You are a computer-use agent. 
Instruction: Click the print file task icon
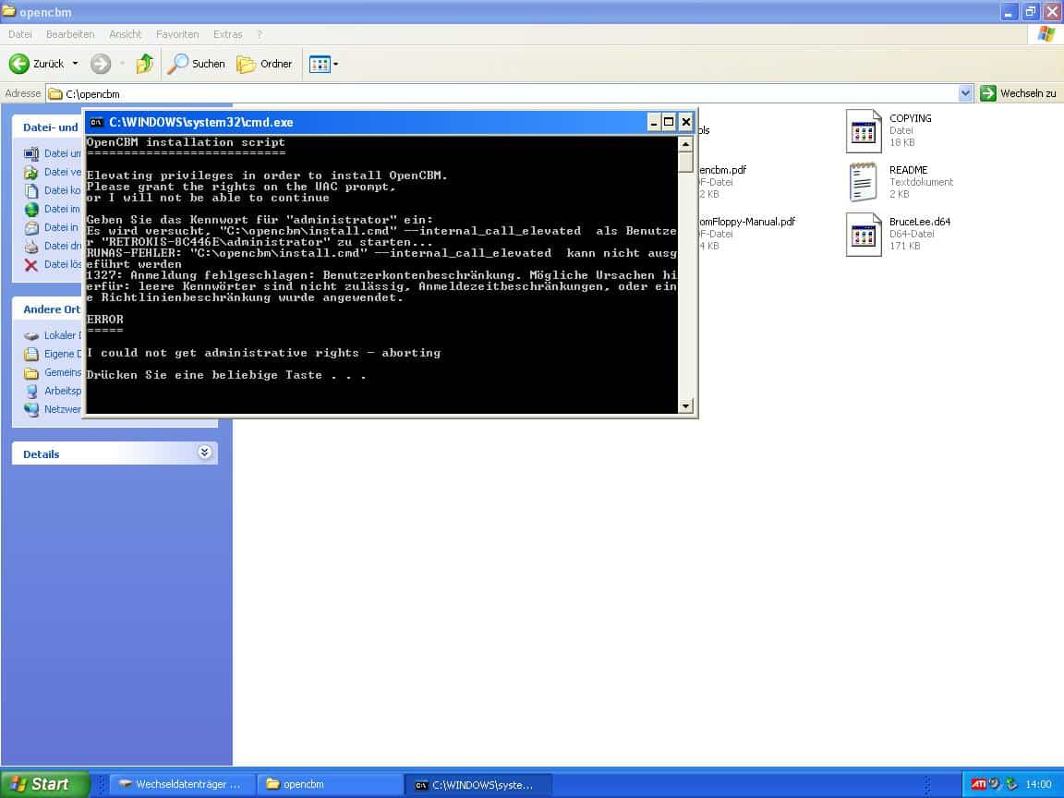click(31, 246)
